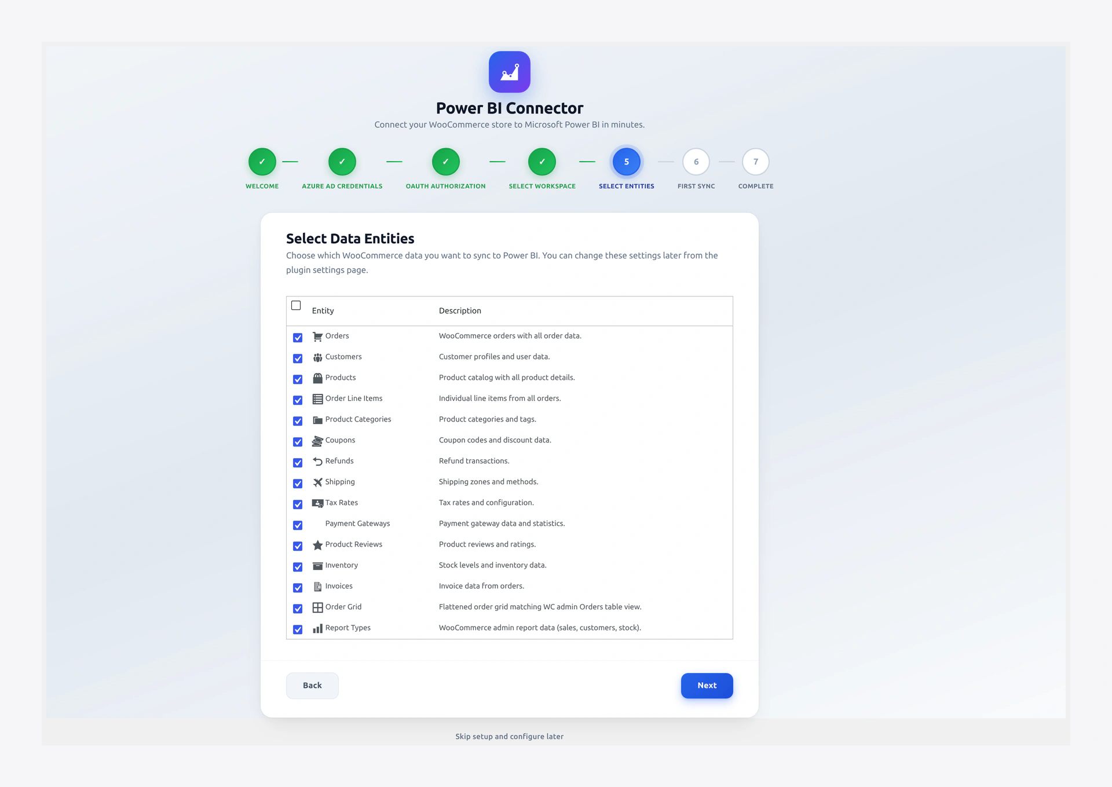Click the Product Categories folder icon
The width and height of the screenshot is (1112, 787).
pyautogui.click(x=317, y=420)
